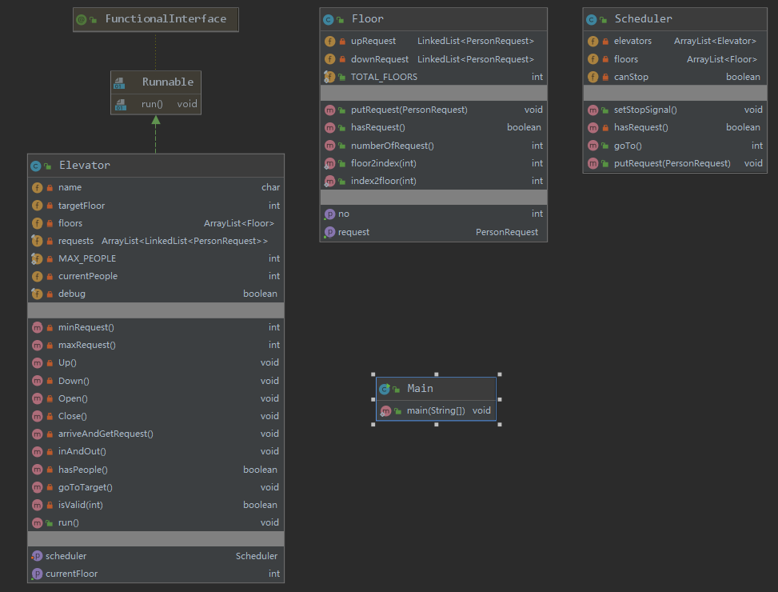Click the field icon beside upRequest
The height and width of the screenshot is (592, 778).
(329, 41)
